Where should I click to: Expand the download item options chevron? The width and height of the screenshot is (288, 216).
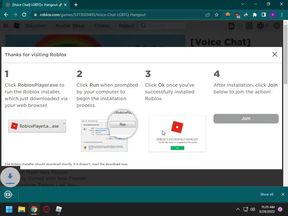[12, 194]
